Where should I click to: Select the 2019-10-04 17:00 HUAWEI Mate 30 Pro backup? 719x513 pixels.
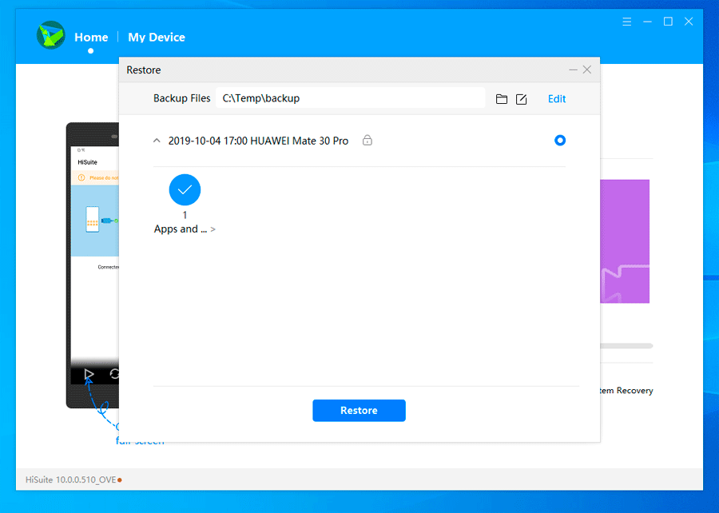click(258, 141)
